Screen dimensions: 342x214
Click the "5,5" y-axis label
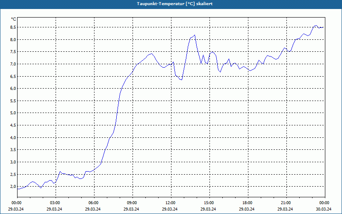[x=13, y=101]
